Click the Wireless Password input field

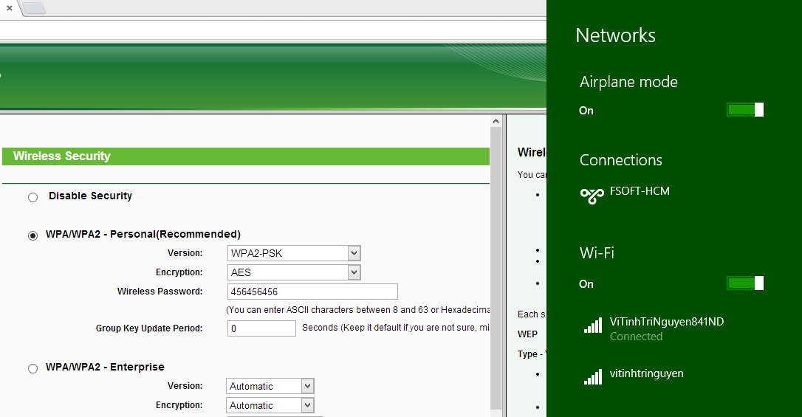point(312,292)
